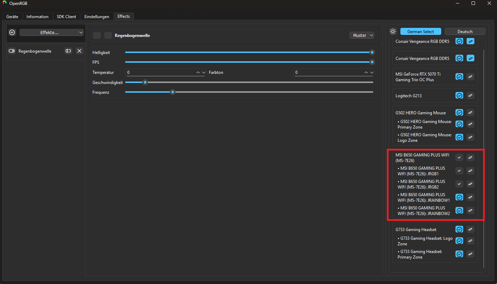Uncheck the Logitech G213 device selection

(459, 95)
